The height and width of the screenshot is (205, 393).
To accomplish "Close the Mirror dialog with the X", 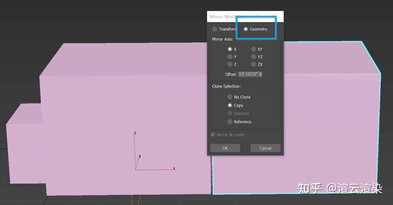I will (275, 16).
